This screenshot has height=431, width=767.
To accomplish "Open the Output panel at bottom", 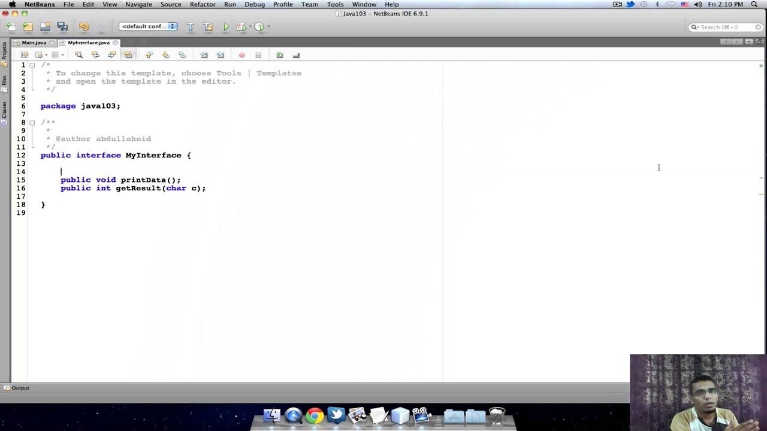I will pos(16,388).
